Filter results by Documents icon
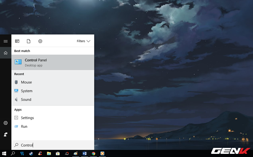 tap(28, 41)
